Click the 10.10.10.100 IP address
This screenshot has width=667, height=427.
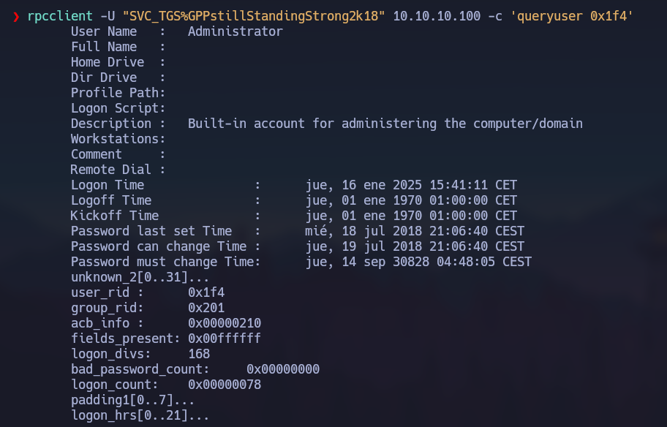(x=437, y=16)
